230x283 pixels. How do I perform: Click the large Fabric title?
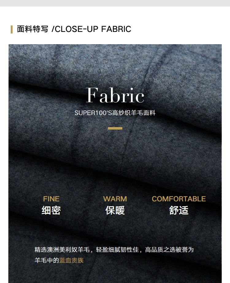tap(115, 95)
